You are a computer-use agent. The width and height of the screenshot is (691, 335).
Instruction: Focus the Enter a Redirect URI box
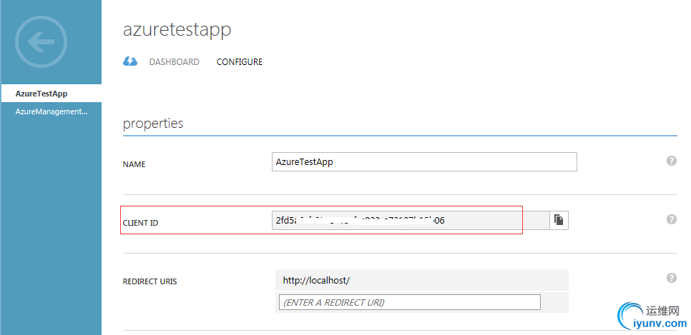pyautogui.click(x=409, y=302)
